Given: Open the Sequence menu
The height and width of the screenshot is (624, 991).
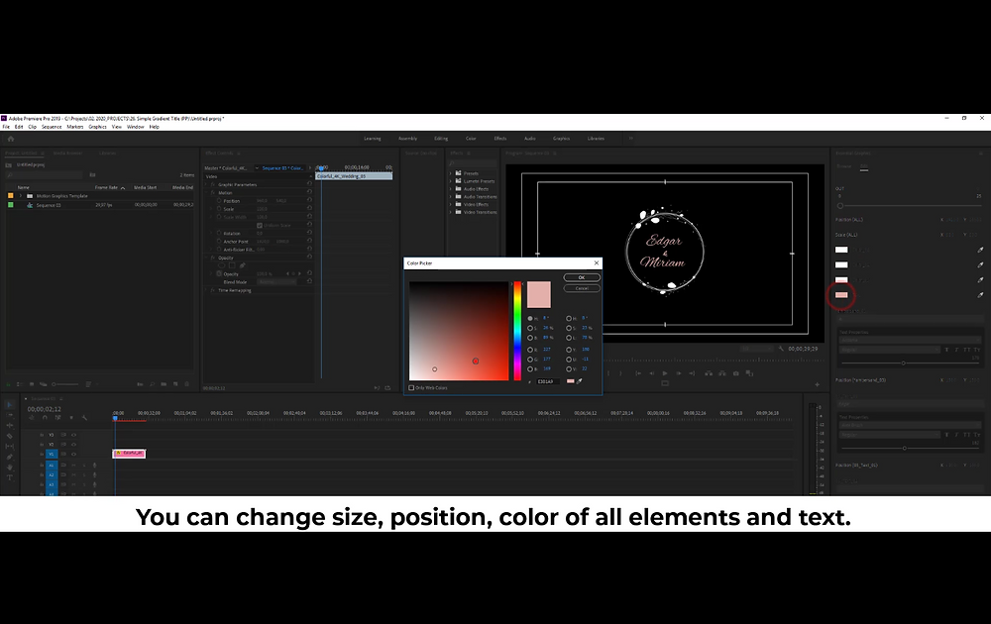Looking at the screenshot, I should pos(52,127).
